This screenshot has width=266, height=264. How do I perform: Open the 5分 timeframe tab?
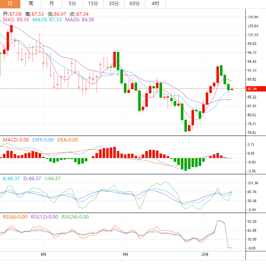pyautogui.click(x=72, y=4)
